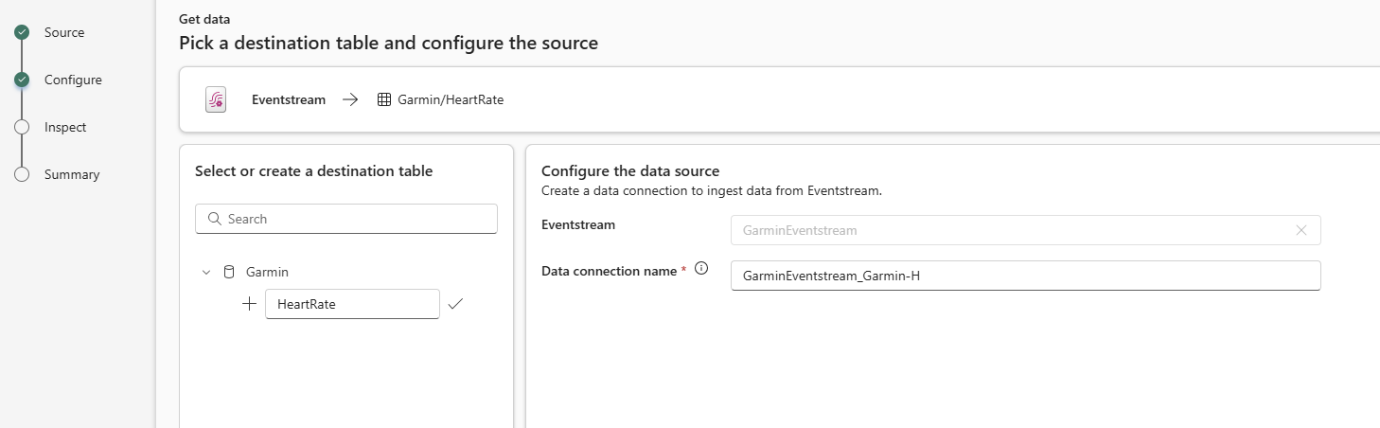The height and width of the screenshot is (428, 1380).
Task: Go to the Source step
Action: point(64,32)
